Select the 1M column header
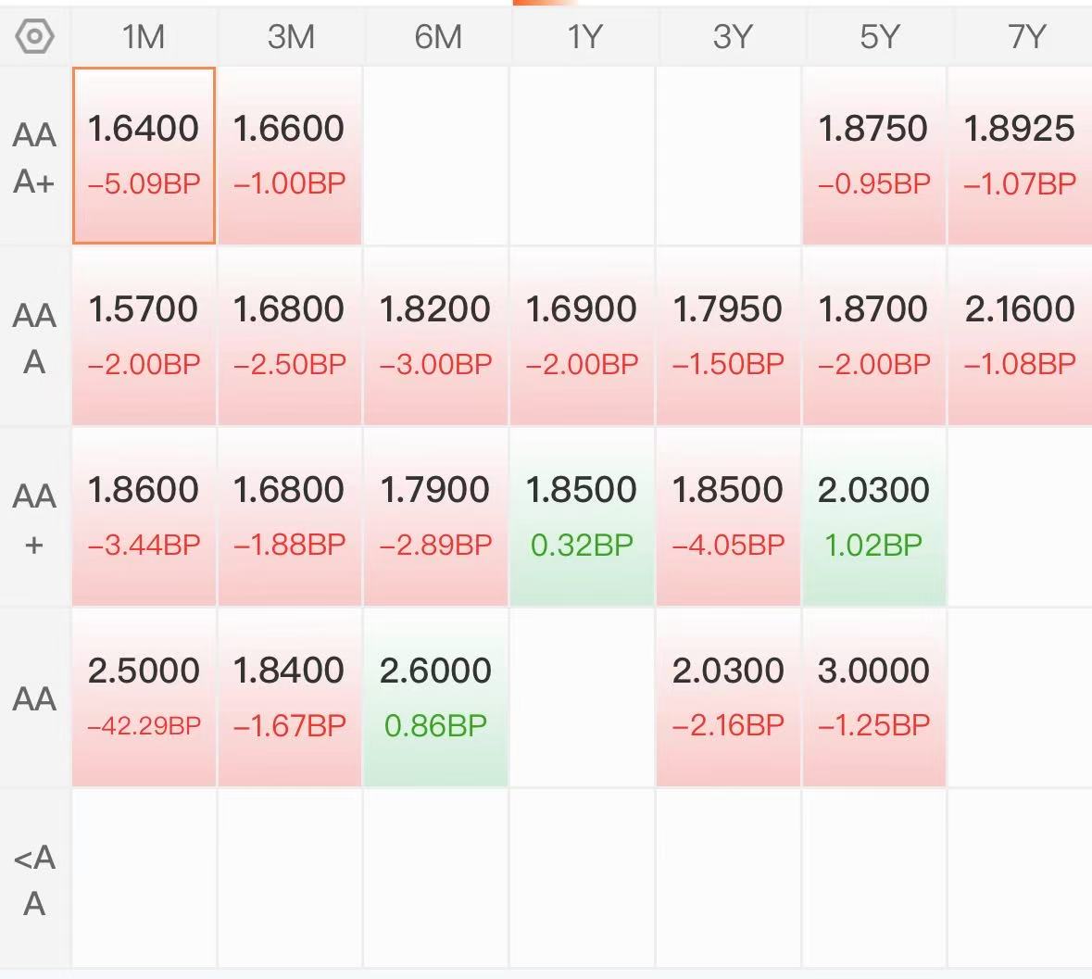Image resolution: width=1092 pixels, height=979 pixels. click(144, 36)
